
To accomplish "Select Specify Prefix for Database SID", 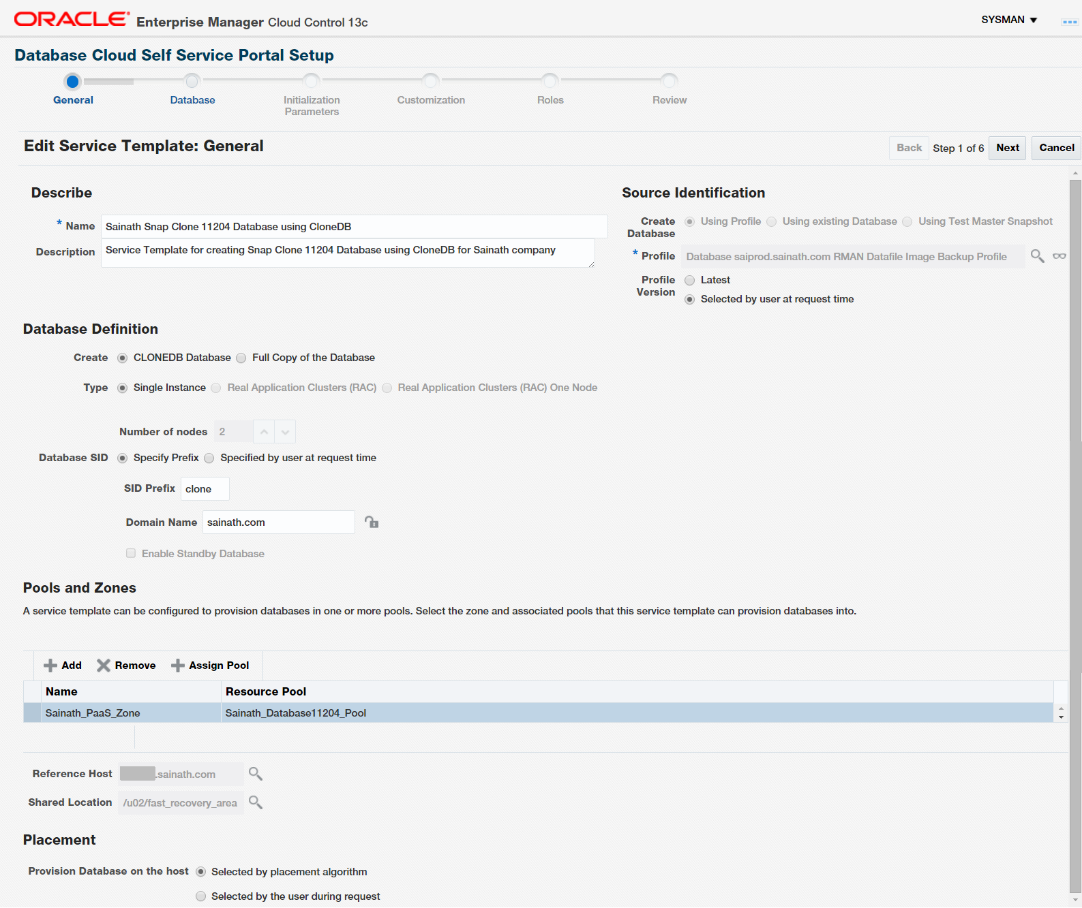I will (123, 458).
